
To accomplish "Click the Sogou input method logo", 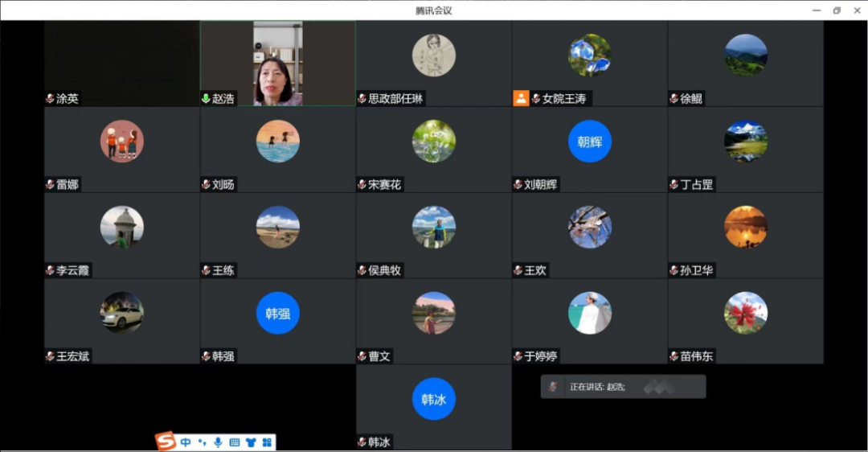I will point(166,442).
